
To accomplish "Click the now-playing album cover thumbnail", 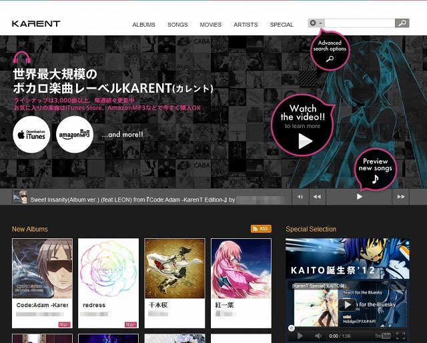I will tap(20, 197).
